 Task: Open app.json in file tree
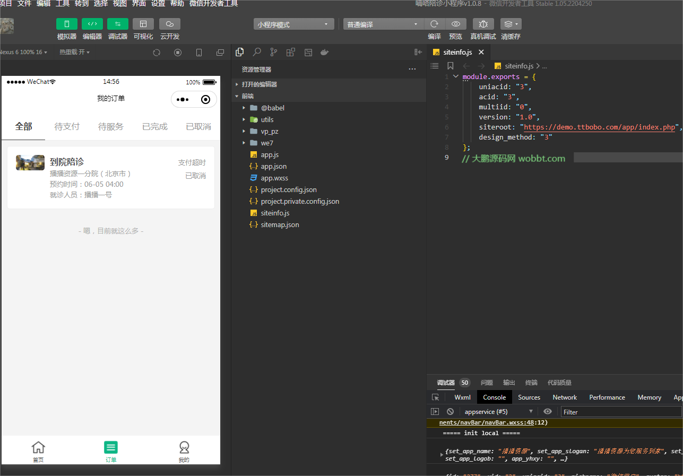tap(273, 166)
